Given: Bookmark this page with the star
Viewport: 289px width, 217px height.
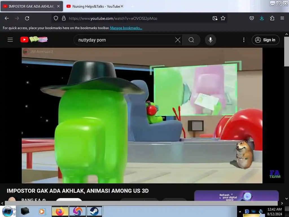Looking at the screenshot, I should point(223,18).
